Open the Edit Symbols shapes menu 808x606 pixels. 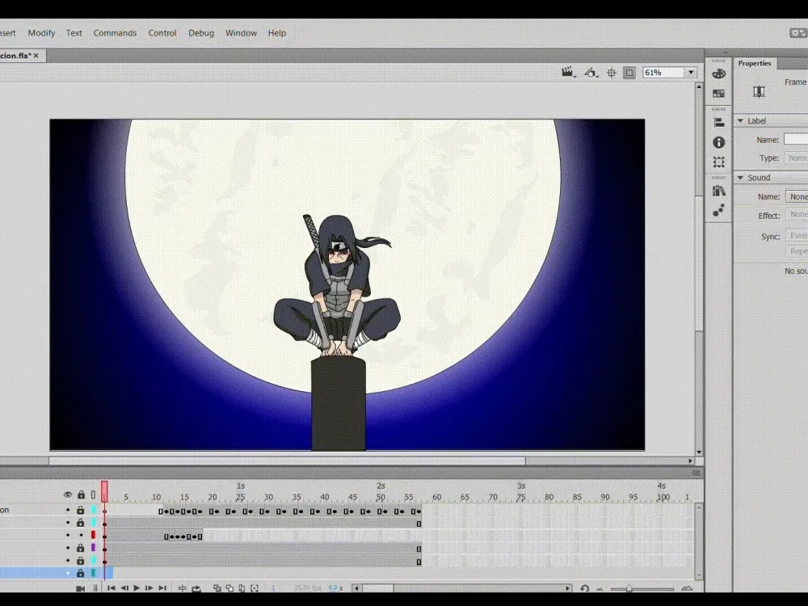point(591,73)
